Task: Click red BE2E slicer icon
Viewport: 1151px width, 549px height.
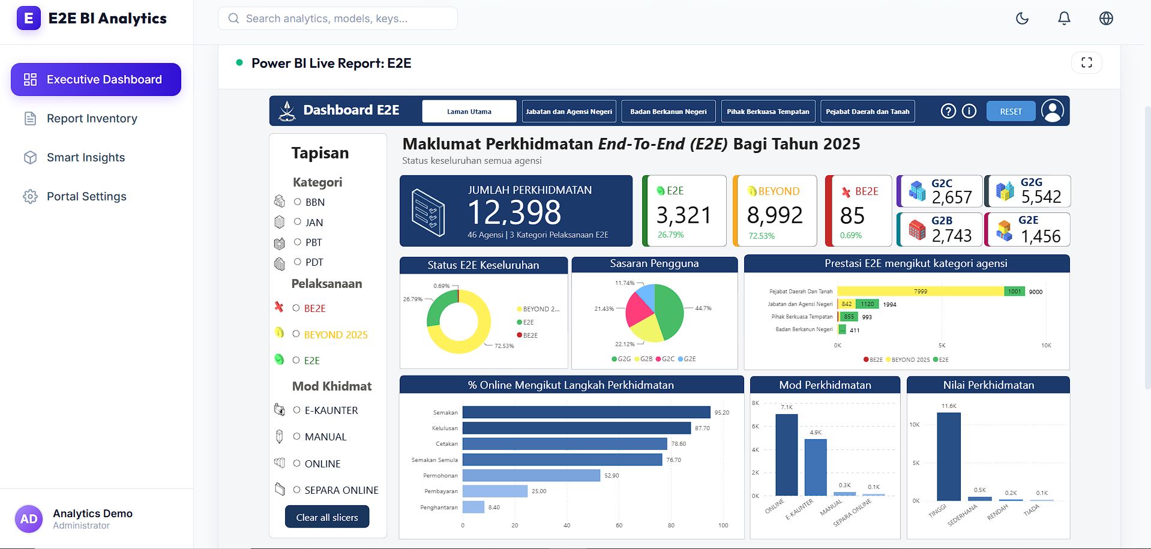Action: 279,307
